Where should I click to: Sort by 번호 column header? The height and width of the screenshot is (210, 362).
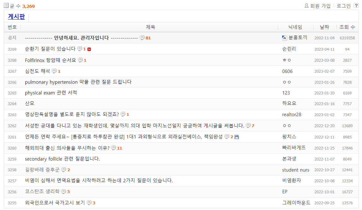12,27
